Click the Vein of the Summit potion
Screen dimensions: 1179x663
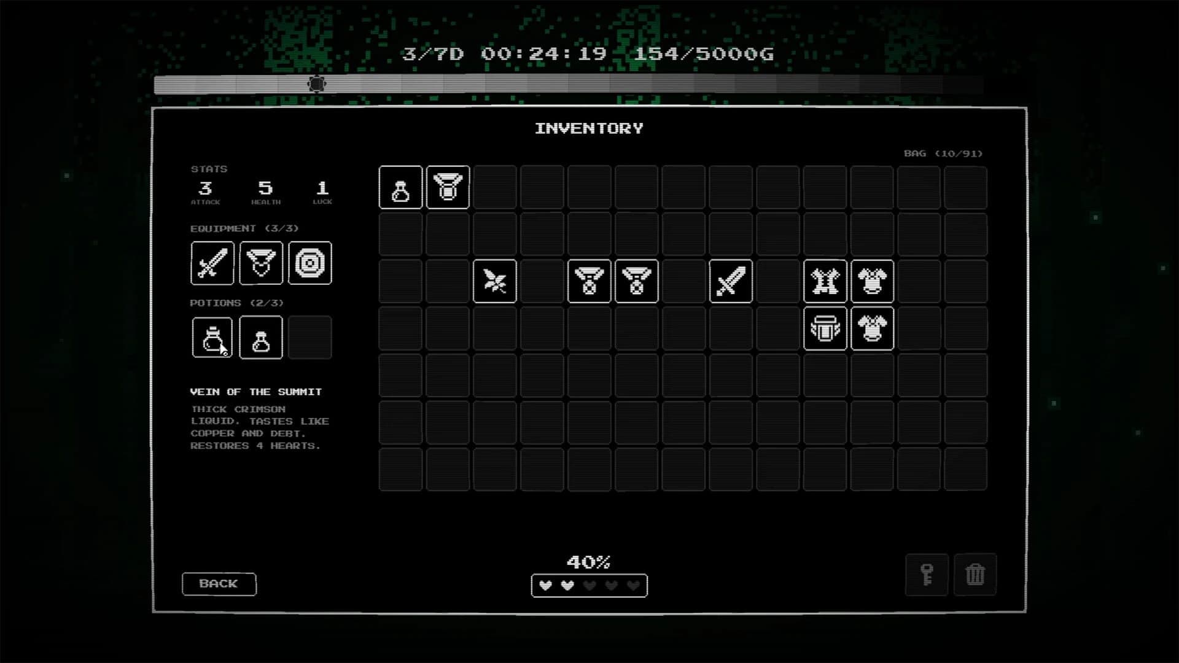tap(212, 337)
